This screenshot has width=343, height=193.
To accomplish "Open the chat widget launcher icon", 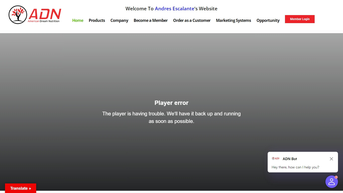I will [331, 182].
